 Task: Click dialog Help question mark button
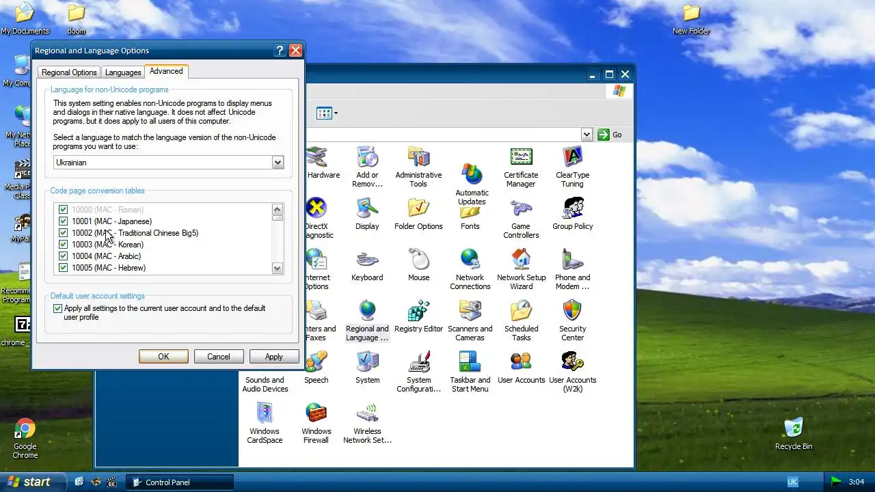pyautogui.click(x=280, y=51)
